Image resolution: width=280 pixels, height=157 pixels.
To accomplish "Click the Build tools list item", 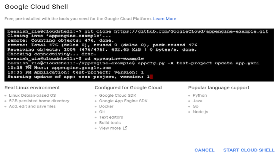I will pyautogui.click(x=110, y=123).
